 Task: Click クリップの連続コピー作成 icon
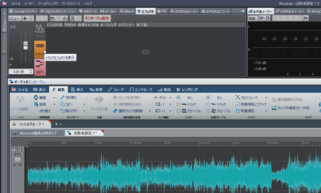click(x=274, y=108)
